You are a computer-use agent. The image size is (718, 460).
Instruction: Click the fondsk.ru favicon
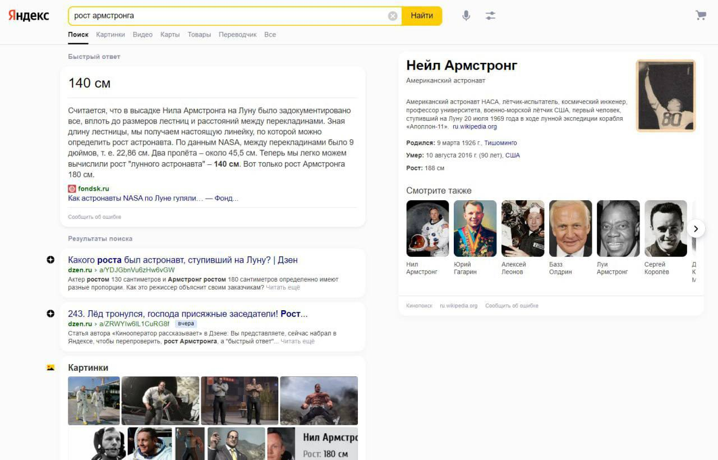click(x=72, y=188)
